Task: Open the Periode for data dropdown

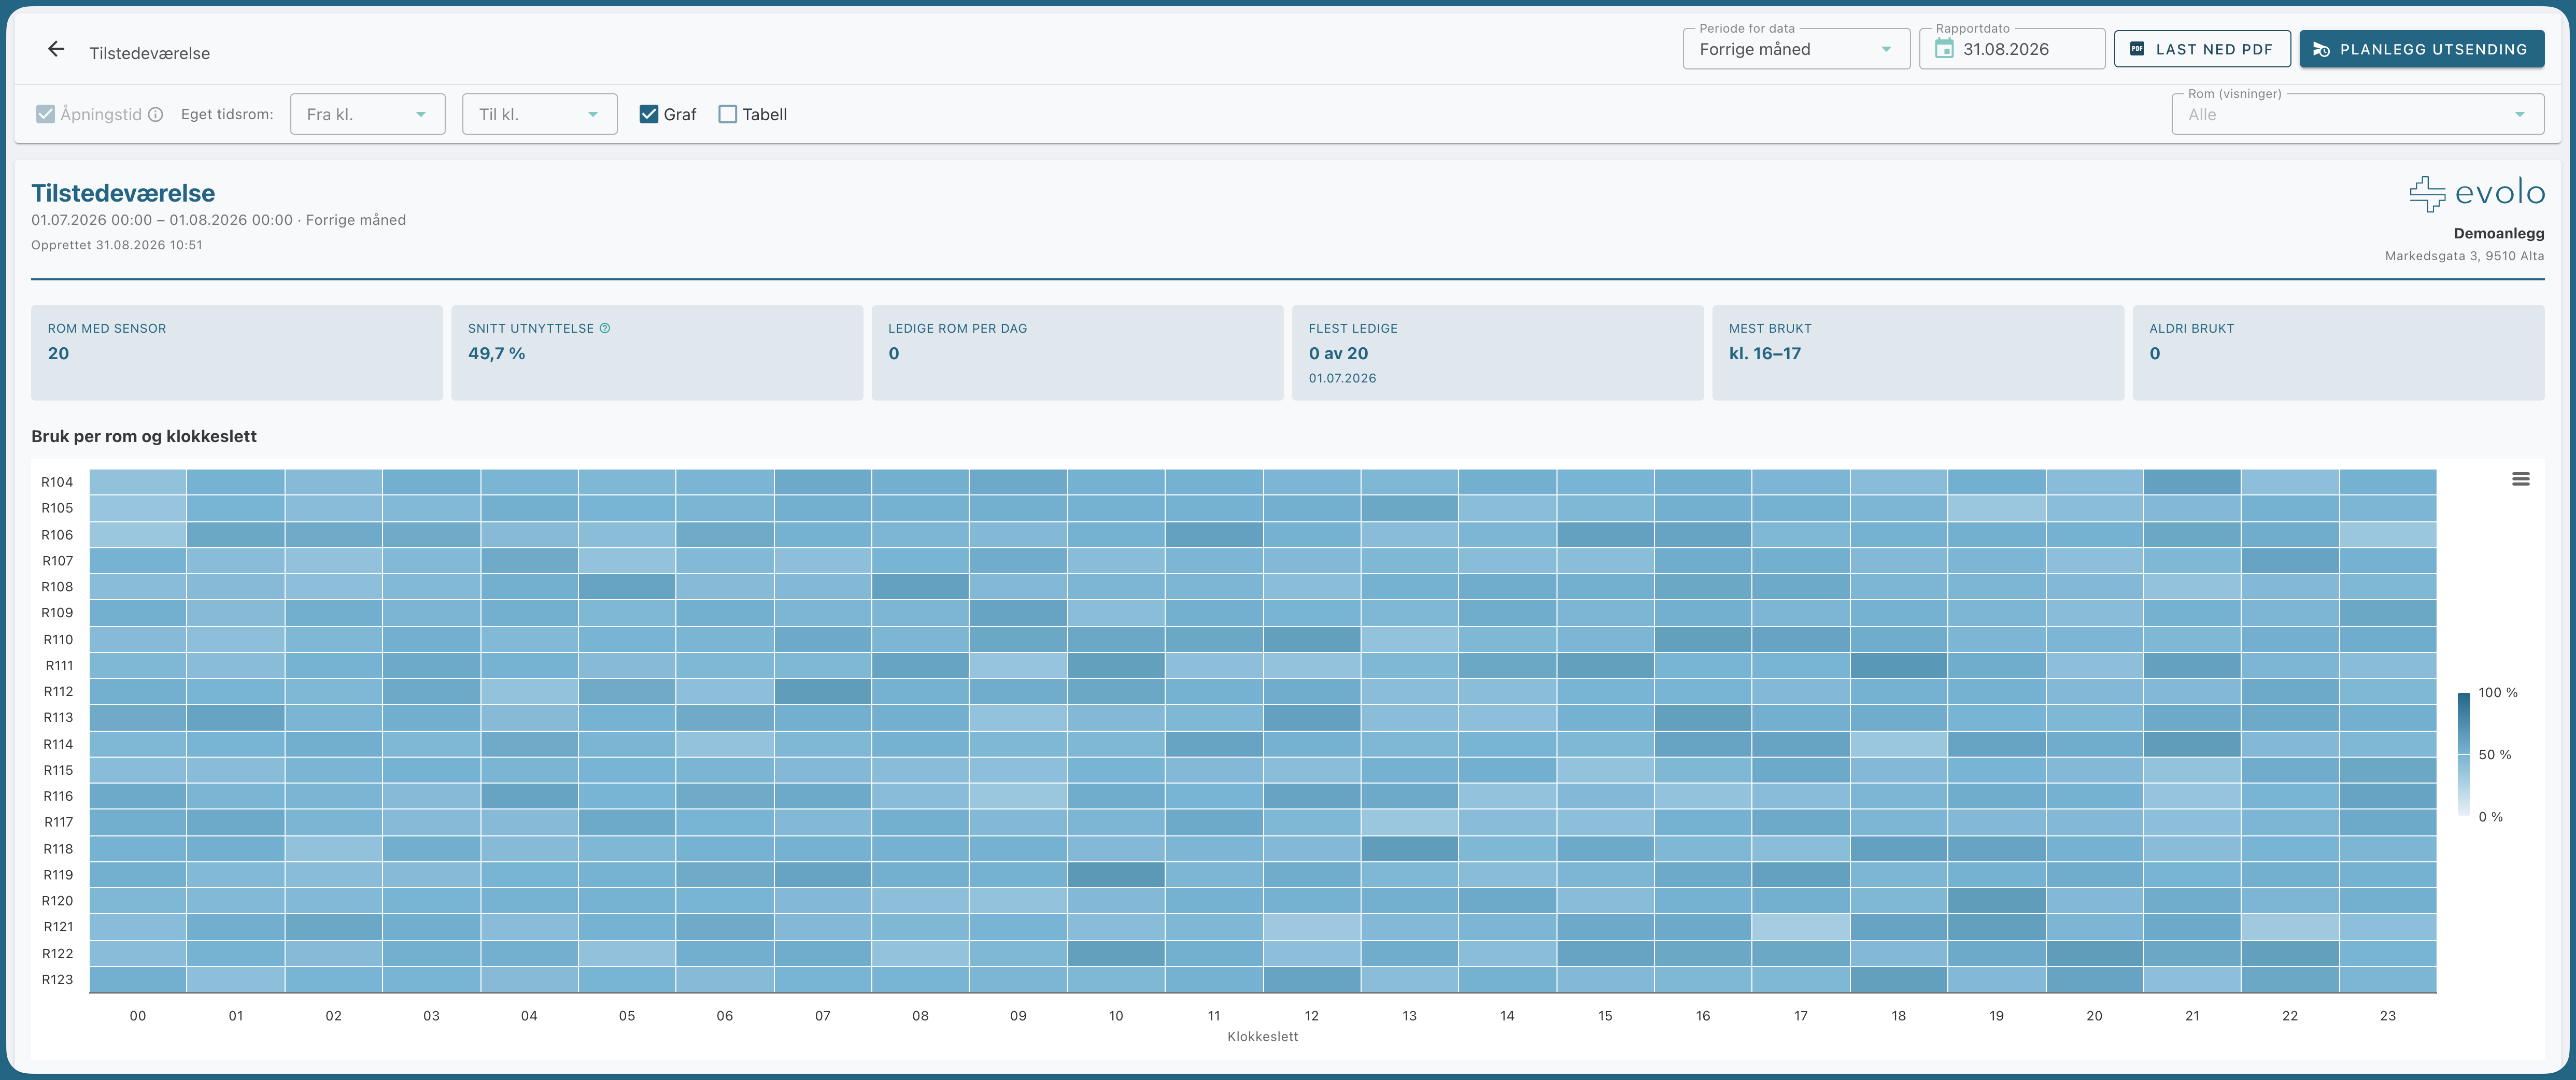Action: (x=1796, y=49)
